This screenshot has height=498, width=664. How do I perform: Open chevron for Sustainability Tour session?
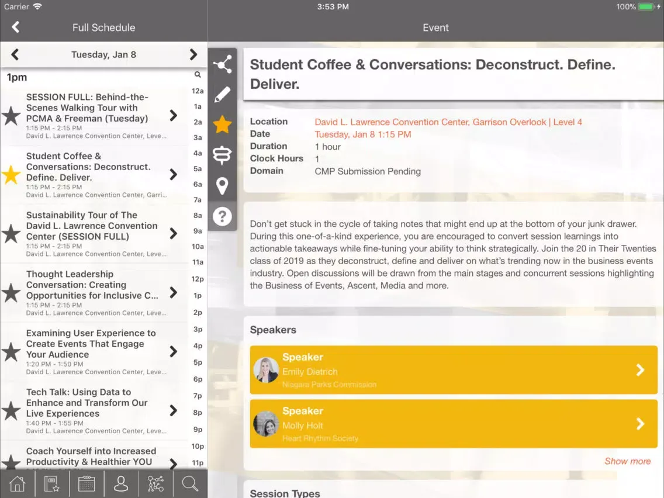tap(173, 233)
